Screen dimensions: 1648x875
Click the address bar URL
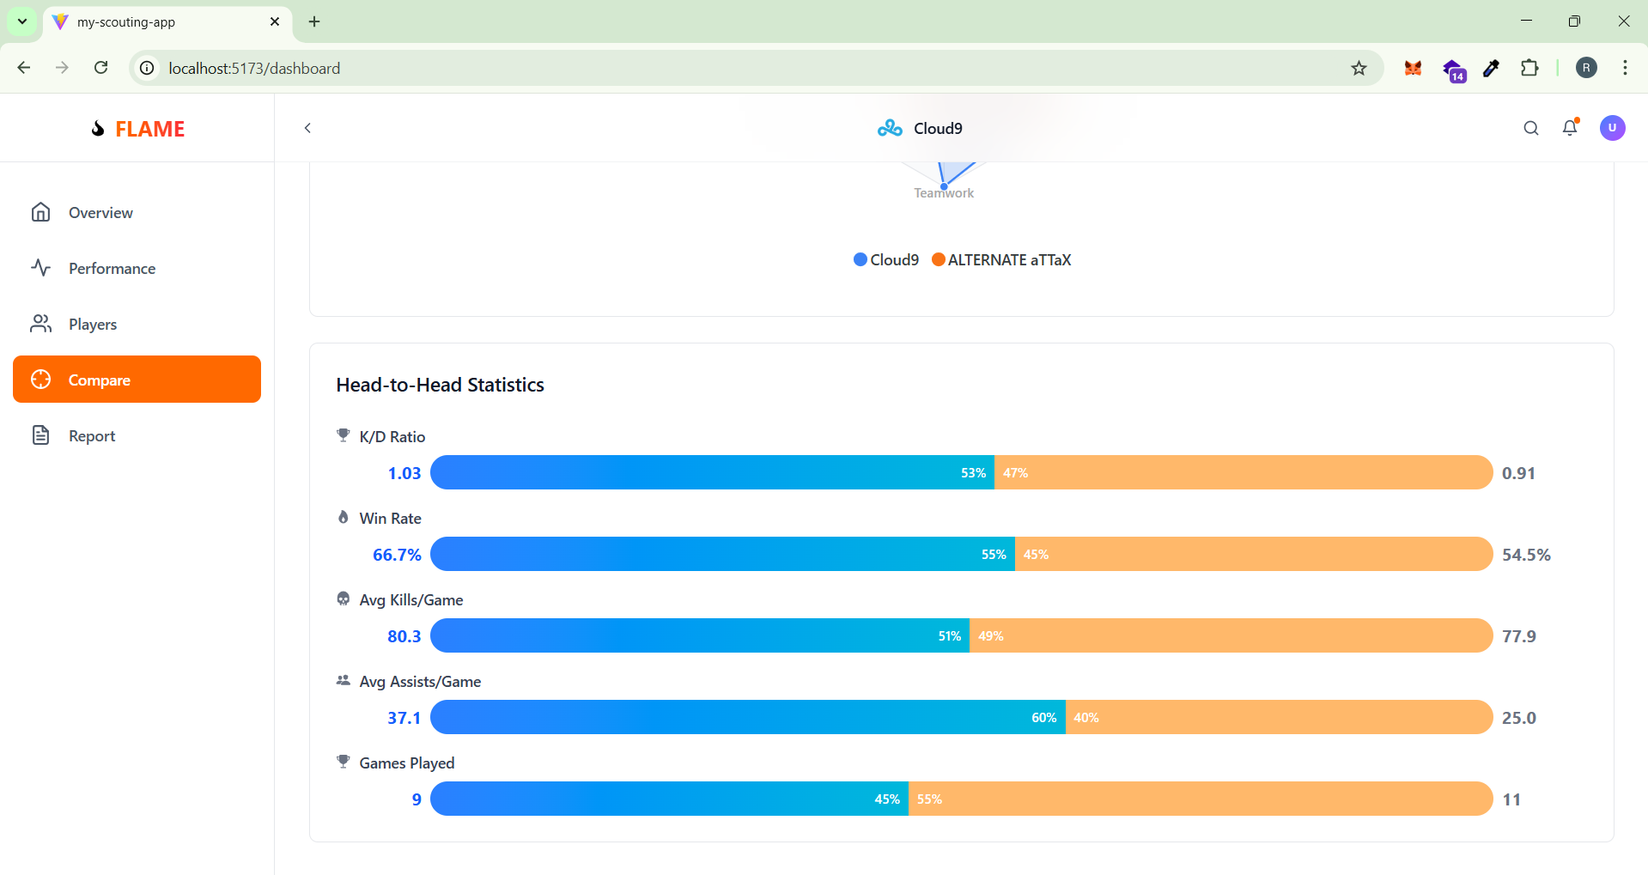point(254,68)
